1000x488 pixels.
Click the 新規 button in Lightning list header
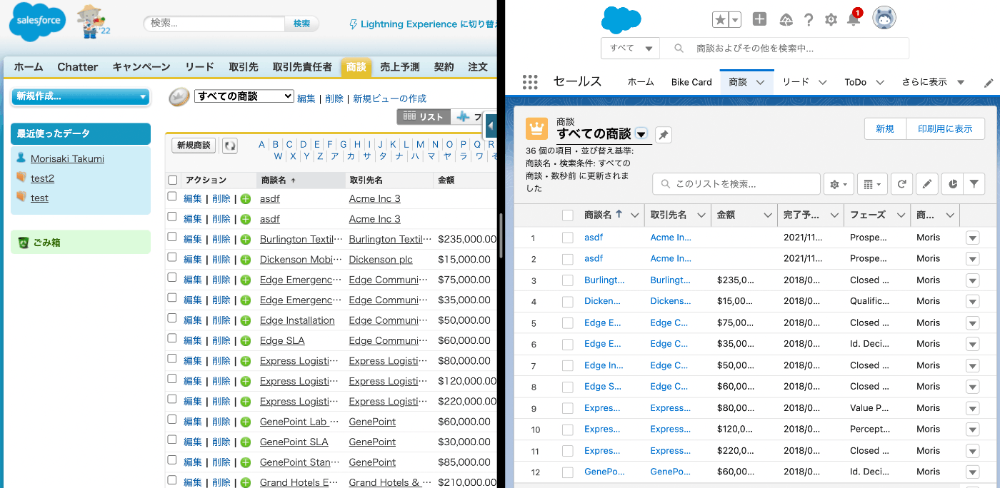click(x=885, y=128)
